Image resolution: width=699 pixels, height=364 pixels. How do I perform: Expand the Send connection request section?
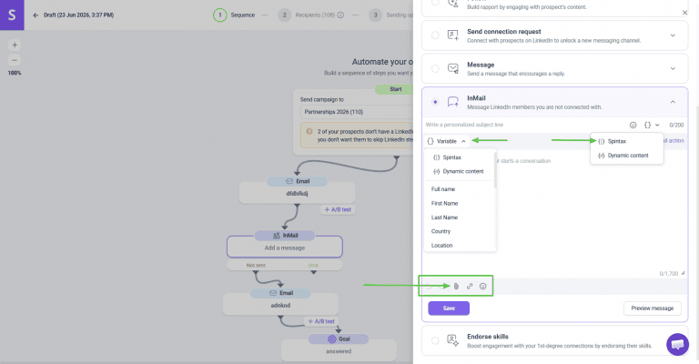[x=673, y=35]
